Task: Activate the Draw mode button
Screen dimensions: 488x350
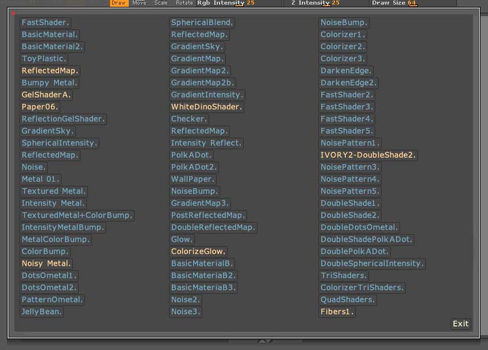Action: (118, 3)
